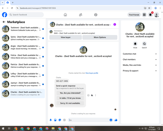163x131 pixels.
Task: Open the Windows Start menu
Action: pos(3,128)
